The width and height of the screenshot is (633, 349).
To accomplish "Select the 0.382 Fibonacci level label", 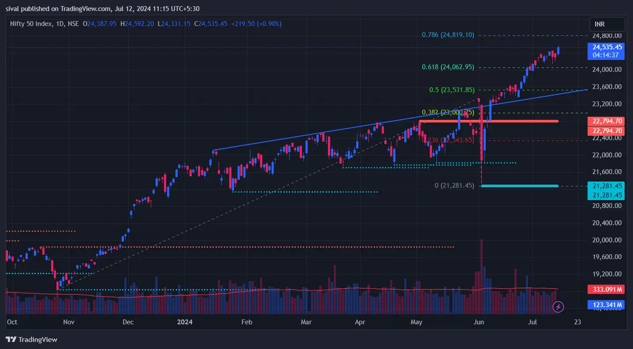I will (x=448, y=112).
